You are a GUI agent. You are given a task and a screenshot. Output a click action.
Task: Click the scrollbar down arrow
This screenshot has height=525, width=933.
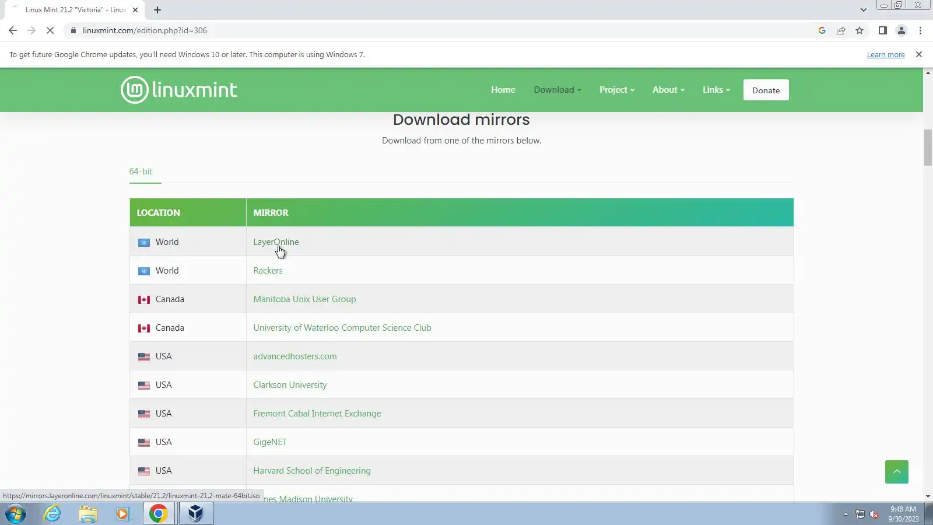[928, 496]
